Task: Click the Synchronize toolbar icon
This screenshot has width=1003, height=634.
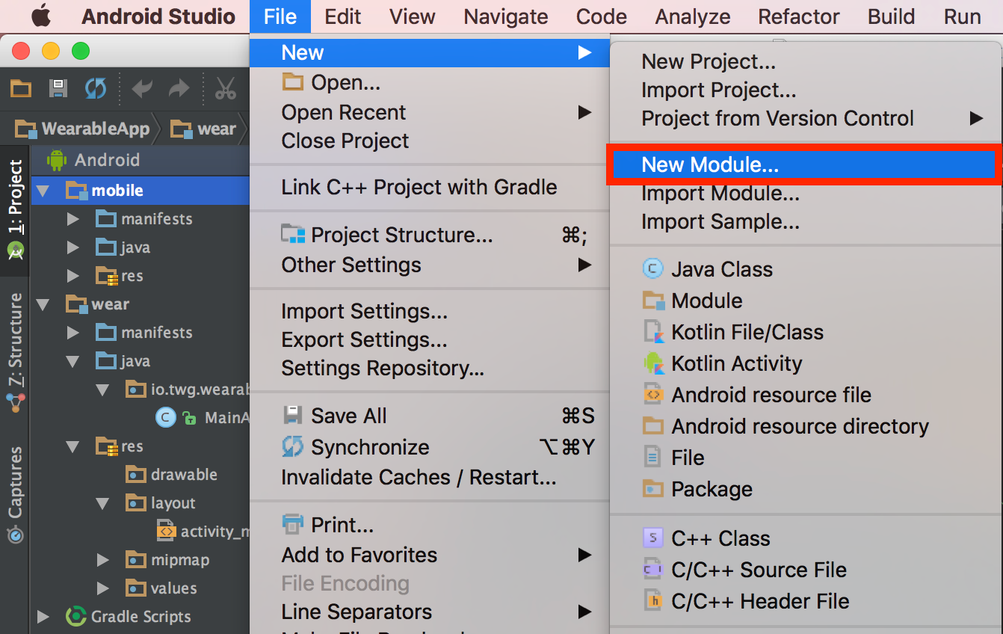Action: coord(95,89)
